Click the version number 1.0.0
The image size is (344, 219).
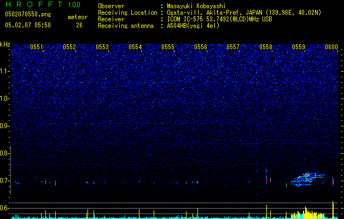pos(74,4)
